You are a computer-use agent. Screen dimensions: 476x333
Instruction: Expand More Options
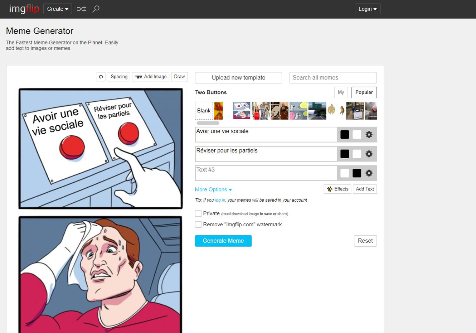(213, 189)
